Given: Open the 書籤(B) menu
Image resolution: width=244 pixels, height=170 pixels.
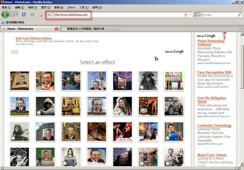Looking at the screenshot, I should tap(59, 7).
